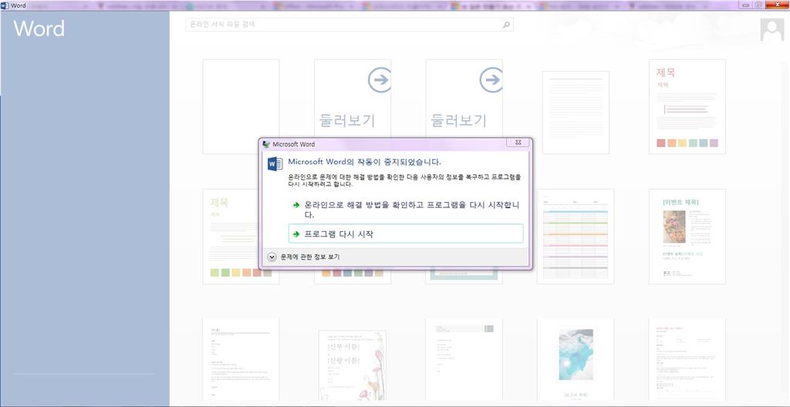Image resolution: width=790 pixels, height=407 pixels.
Task: Open the second '둘러보기' tour template
Action: [464, 99]
